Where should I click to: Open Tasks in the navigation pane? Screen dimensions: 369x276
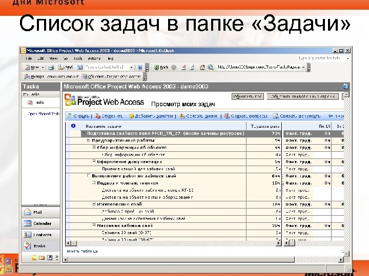[40, 246]
